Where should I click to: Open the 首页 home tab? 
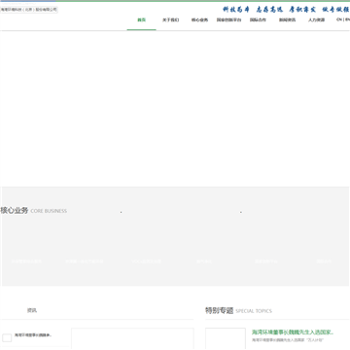[141, 20]
